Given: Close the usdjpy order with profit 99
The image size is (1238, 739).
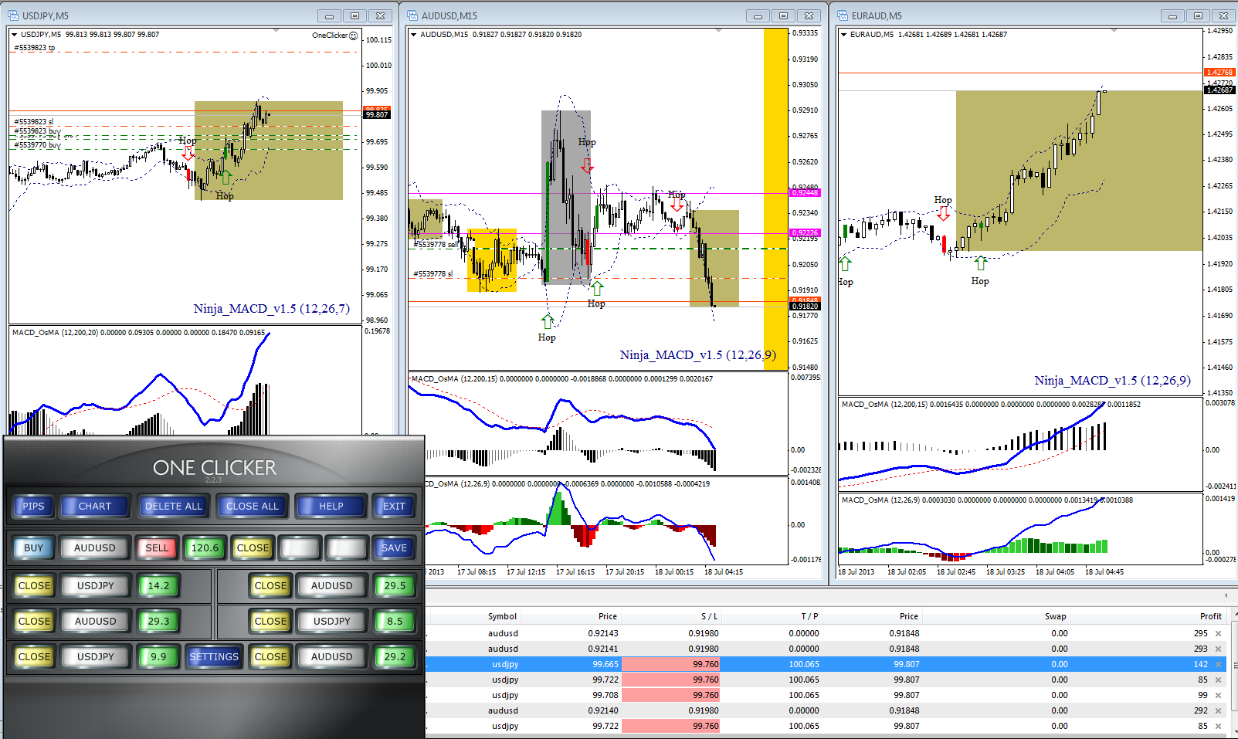Looking at the screenshot, I should [1219, 695].
